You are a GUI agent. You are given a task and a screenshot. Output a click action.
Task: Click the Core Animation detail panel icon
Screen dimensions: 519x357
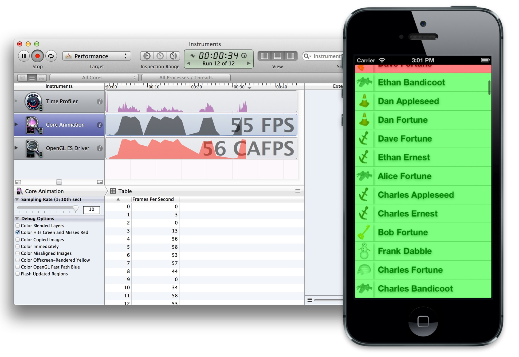(19, 191)
